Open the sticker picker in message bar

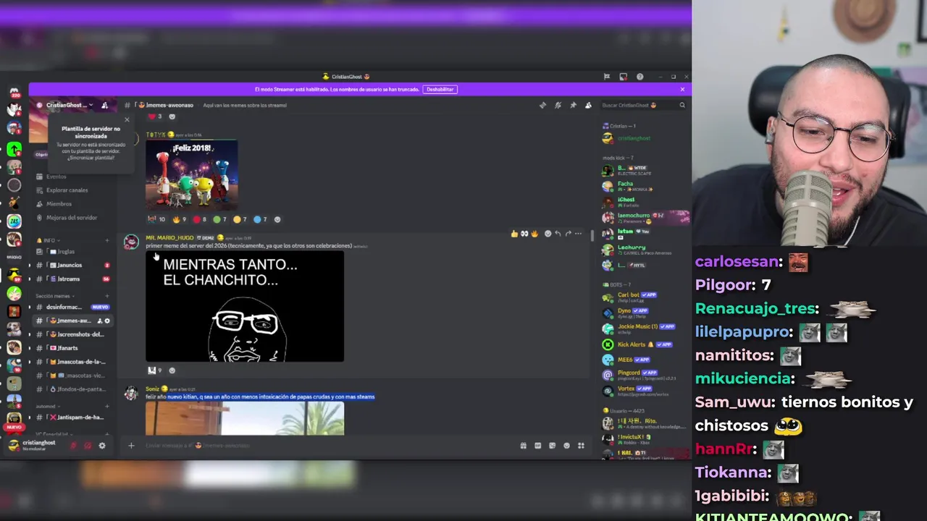pyautogui.click(x=552, y=446)
